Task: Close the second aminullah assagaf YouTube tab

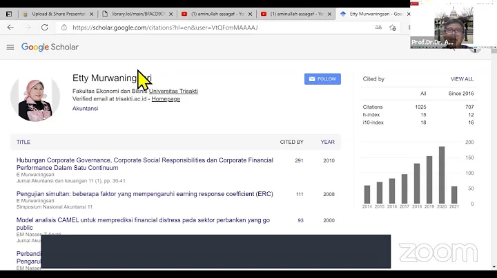Action: click(x=329, y=14)
